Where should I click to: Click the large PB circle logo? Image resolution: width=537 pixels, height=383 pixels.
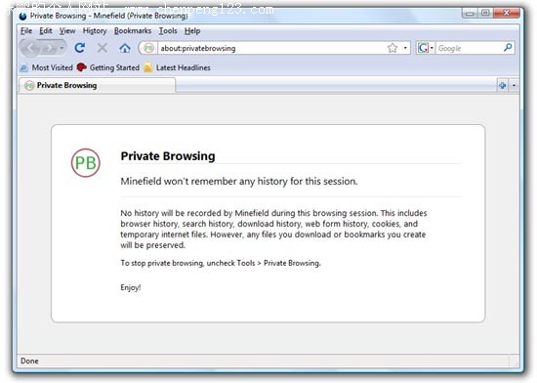tap(86, 163)
